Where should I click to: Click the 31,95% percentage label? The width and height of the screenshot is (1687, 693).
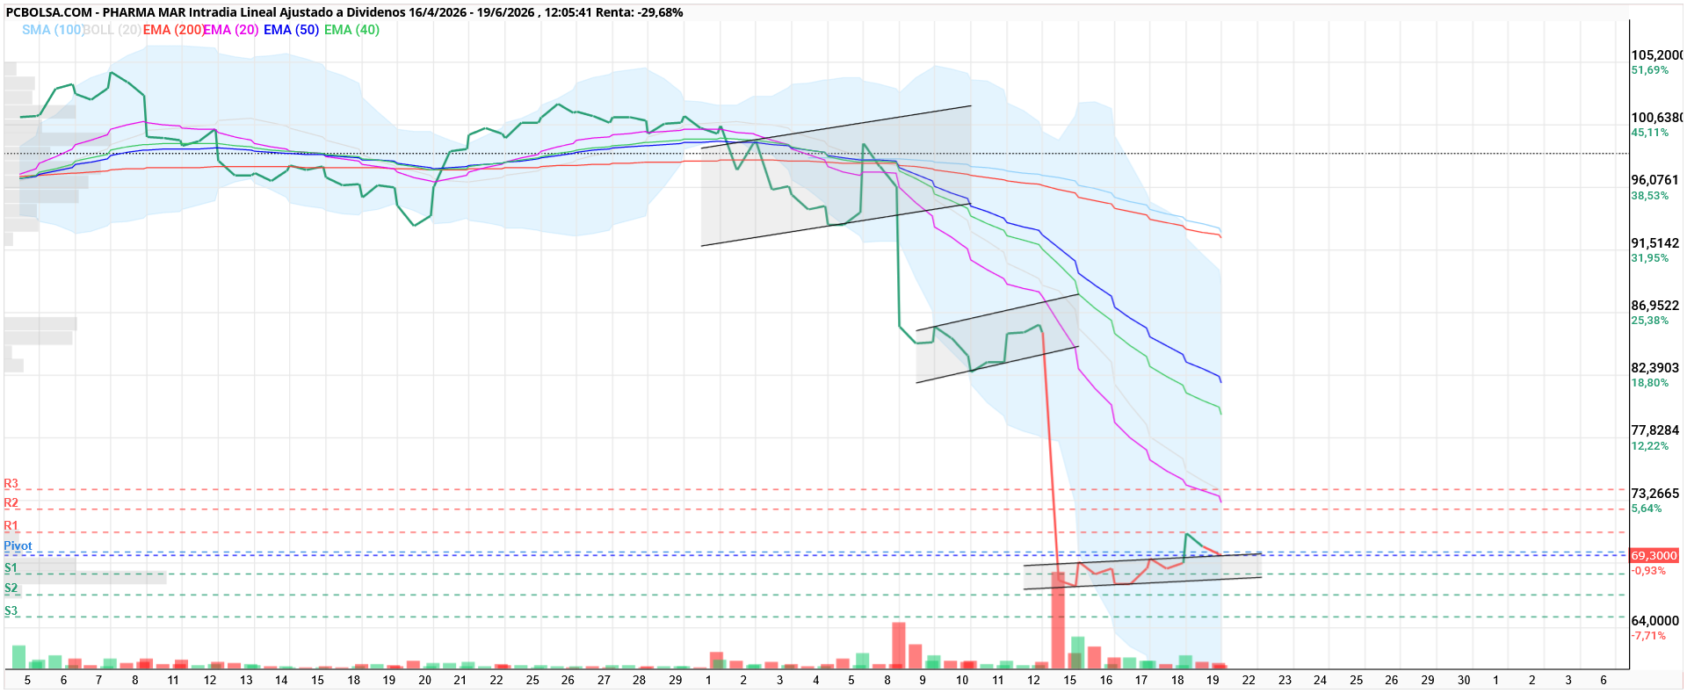1649,258
